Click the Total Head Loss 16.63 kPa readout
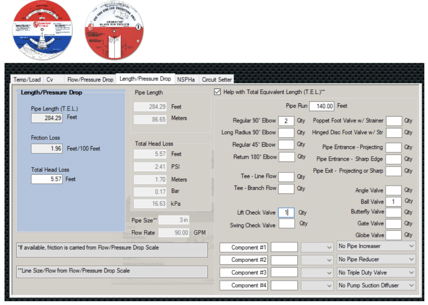Viewport: 428px width, 305px height. pyautogui.click(x=150, y=204)
